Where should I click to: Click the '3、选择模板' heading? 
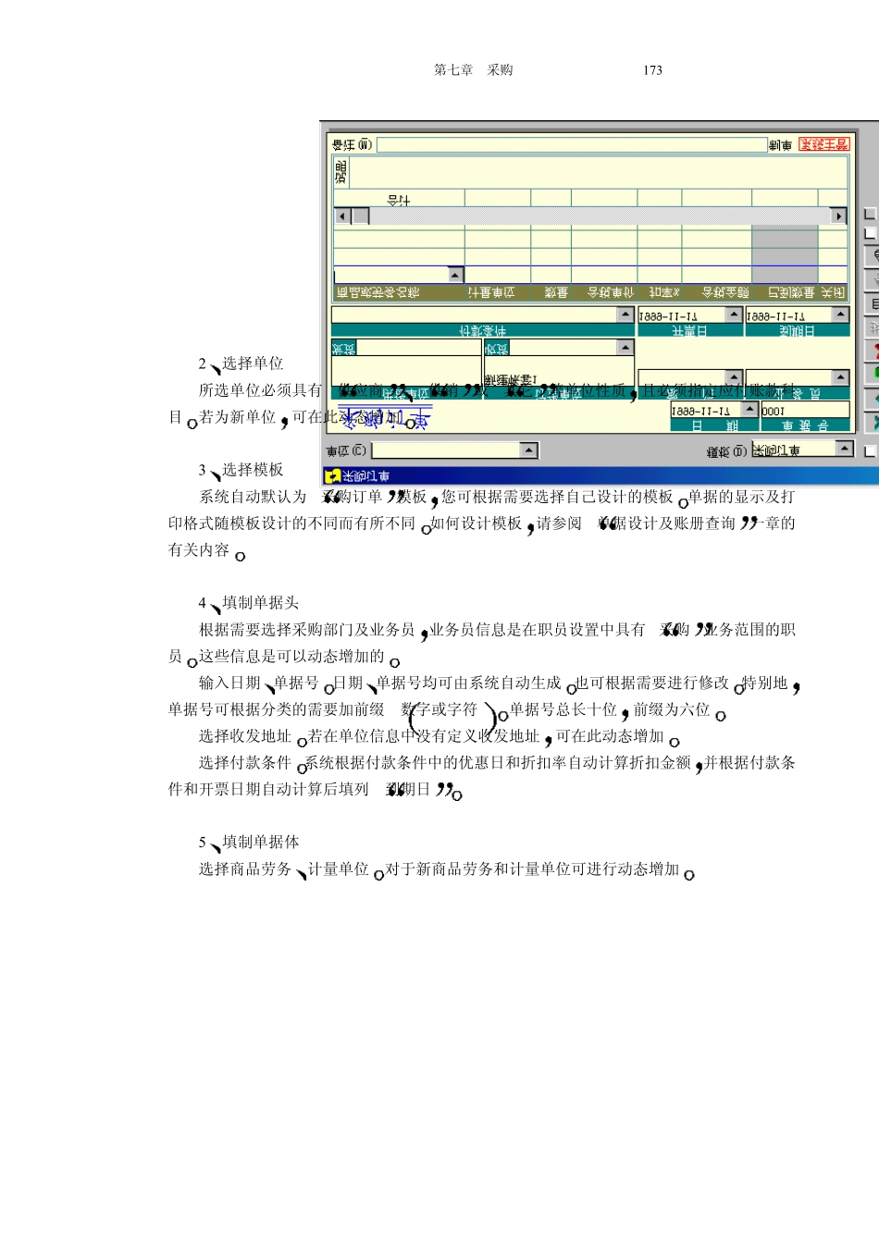click(241, 470)
